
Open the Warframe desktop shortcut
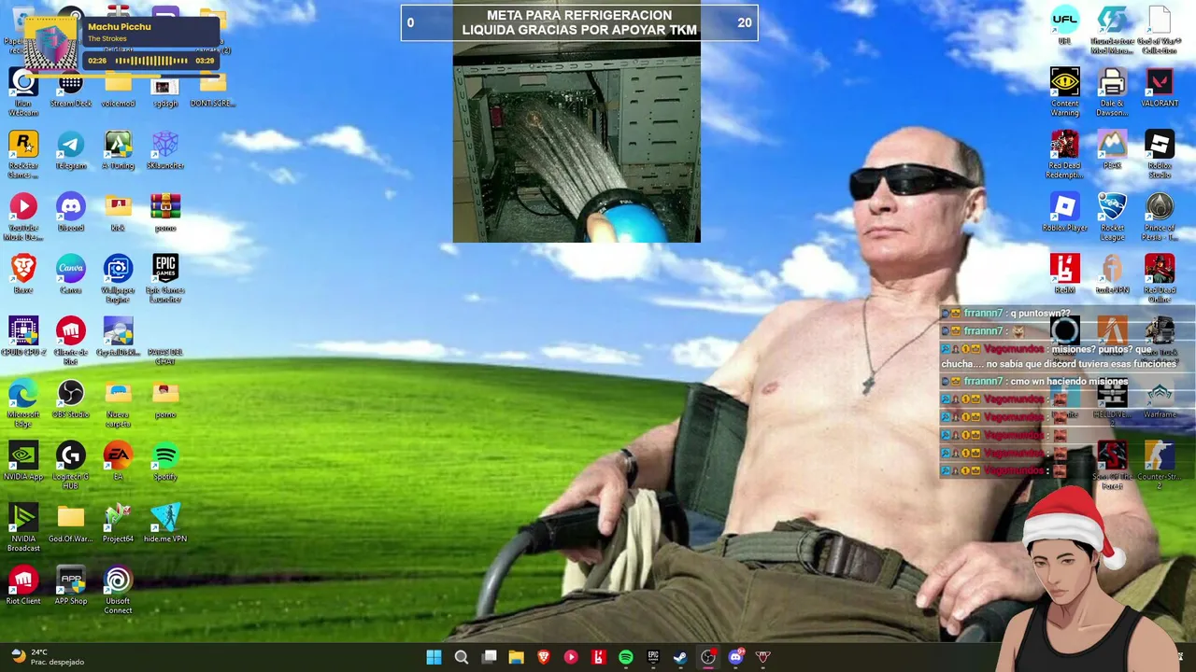[1160, 400]
